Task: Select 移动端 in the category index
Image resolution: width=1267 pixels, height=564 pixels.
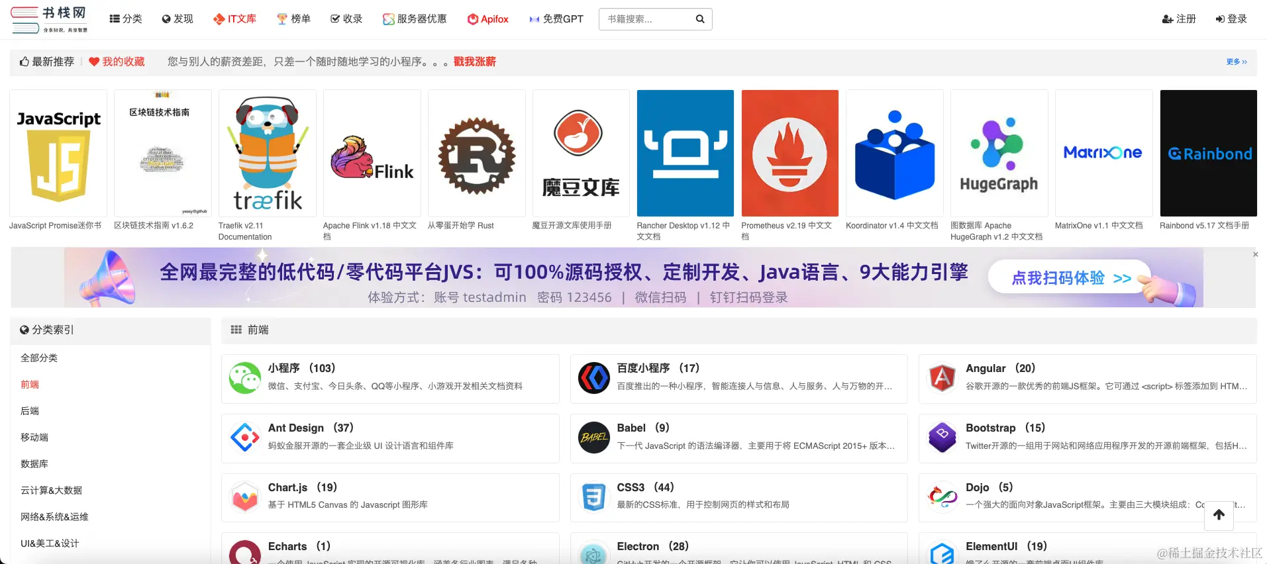Action: point(34,437)
